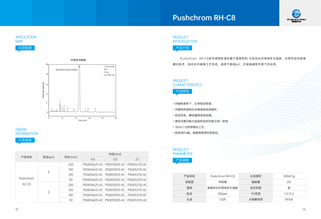Click part number PS0854625-AC in the order table
The width and height of the screenshot is (321, 219).
[x=93, y=164]
